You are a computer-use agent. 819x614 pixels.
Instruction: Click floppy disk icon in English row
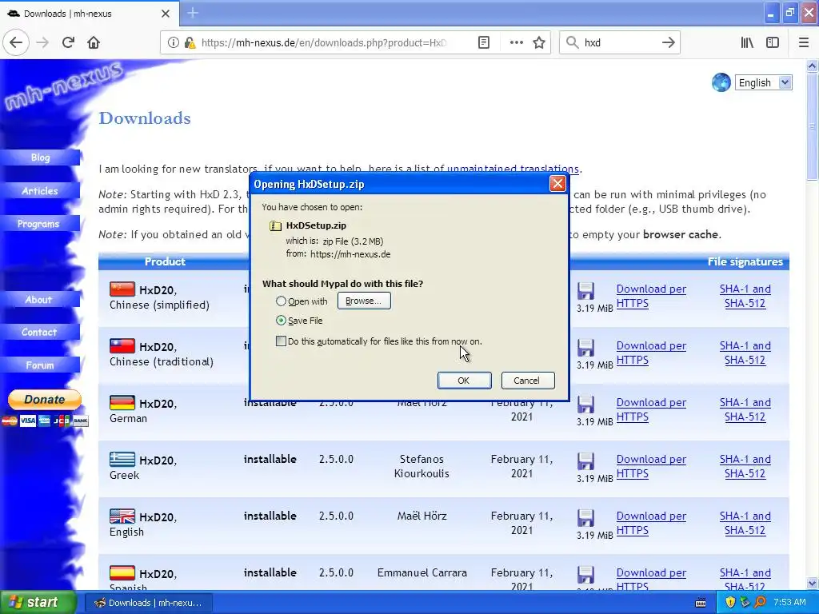[585, 518]
